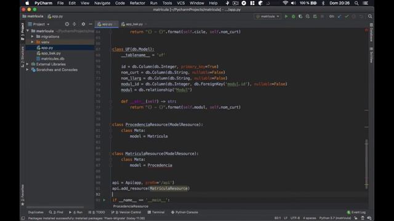394x221 pixels.
Task: Collapse the matricula root folder
Action: [x=28, y=31]
